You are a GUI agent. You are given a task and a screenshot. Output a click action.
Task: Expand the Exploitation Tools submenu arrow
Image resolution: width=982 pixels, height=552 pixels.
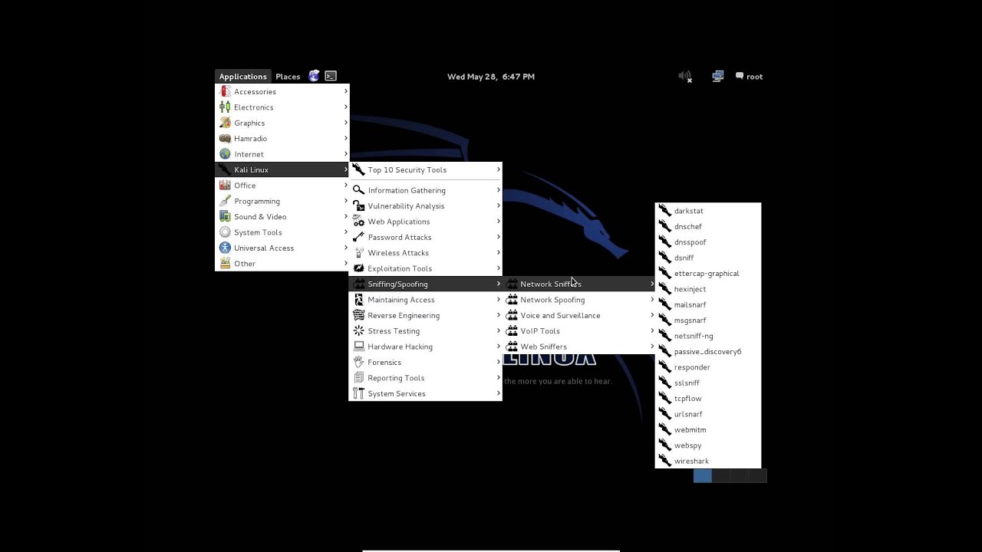pos(499,268)
